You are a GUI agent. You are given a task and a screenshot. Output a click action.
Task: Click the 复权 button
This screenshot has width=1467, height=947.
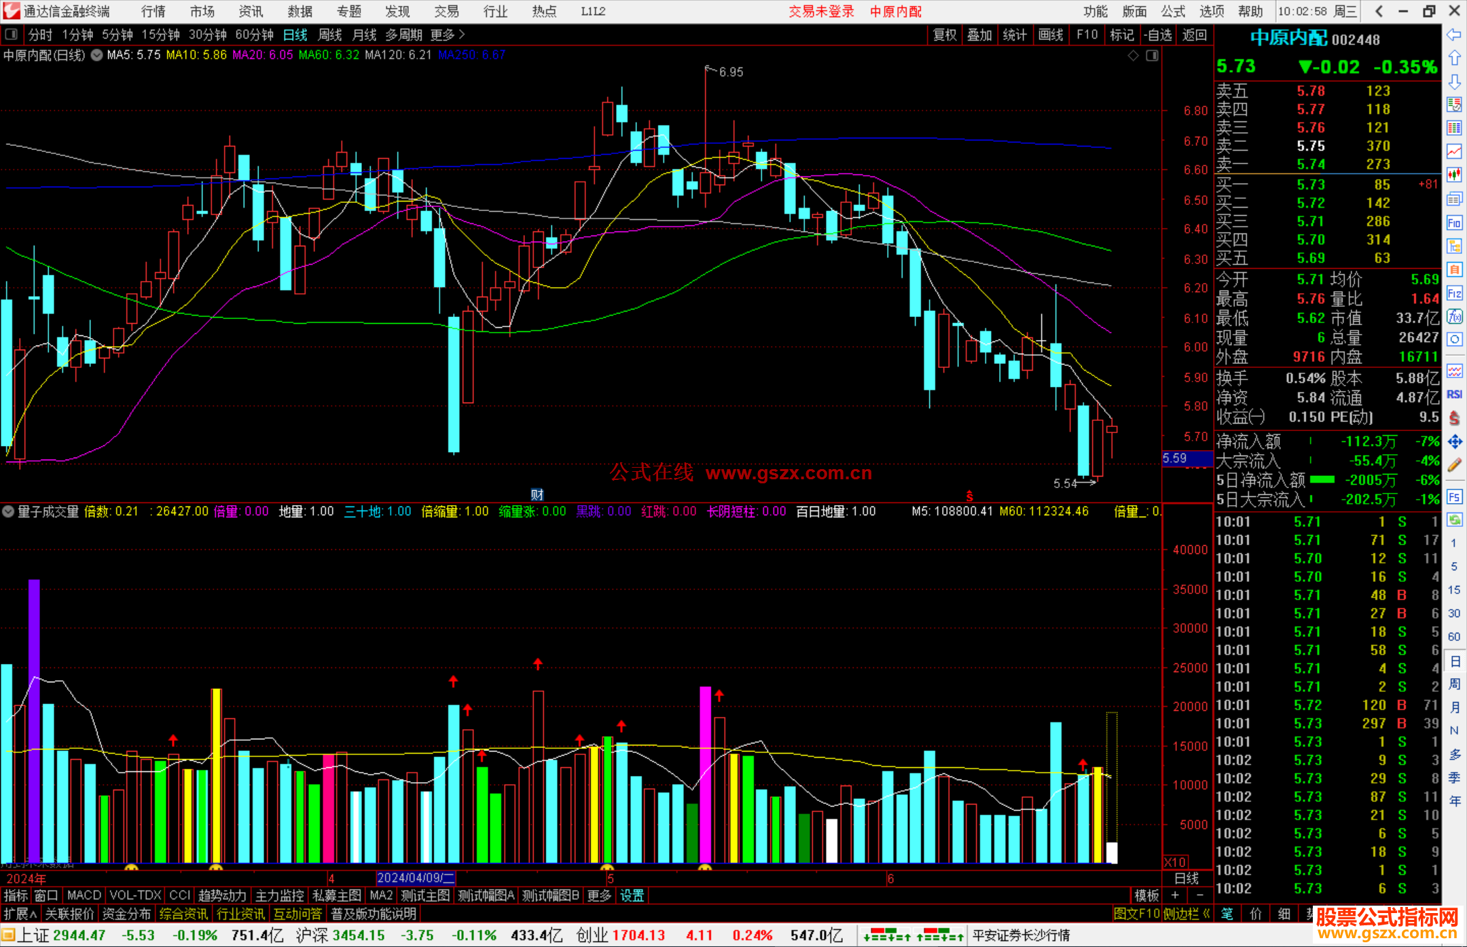point(945,35)
